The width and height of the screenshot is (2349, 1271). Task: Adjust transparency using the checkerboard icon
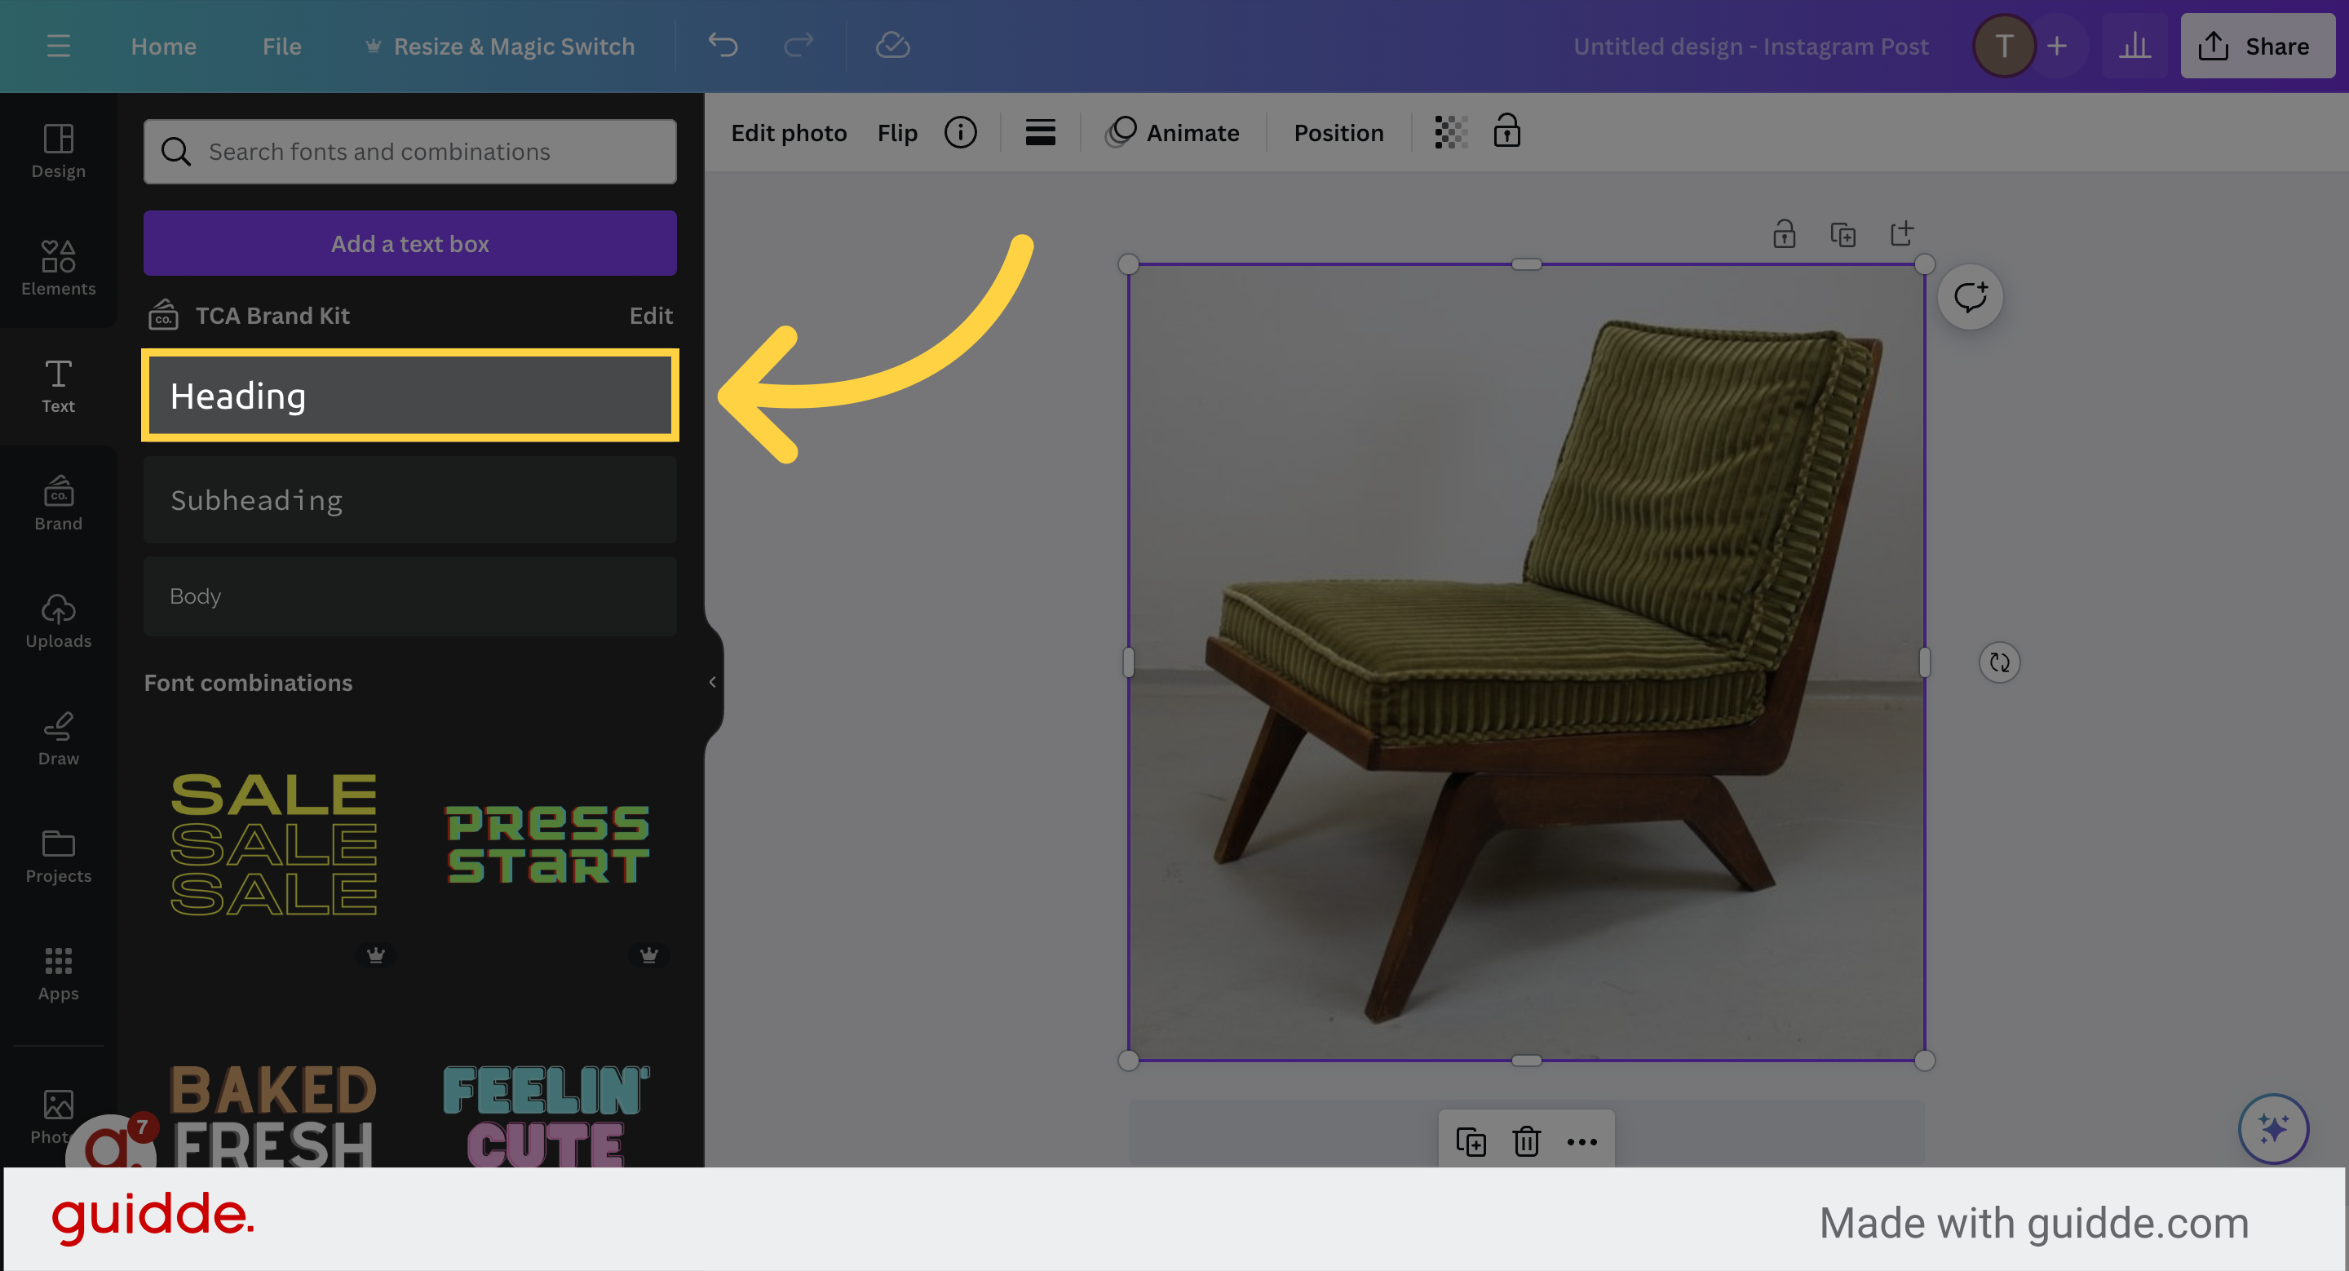click(1449, 132)
